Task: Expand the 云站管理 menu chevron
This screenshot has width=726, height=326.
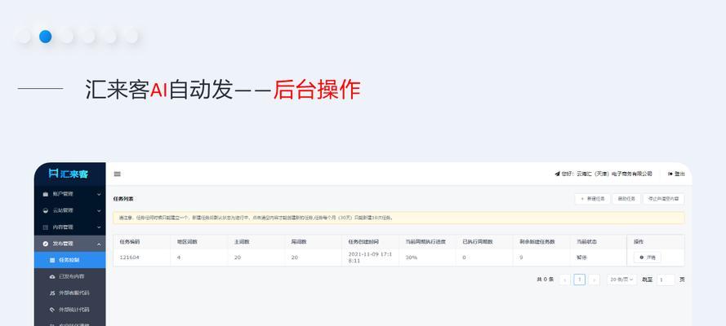Action: tap(99, 210)
